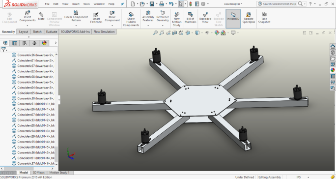Create an Exploded View
The image size is (336, 179).
click(x=205, y=18)
